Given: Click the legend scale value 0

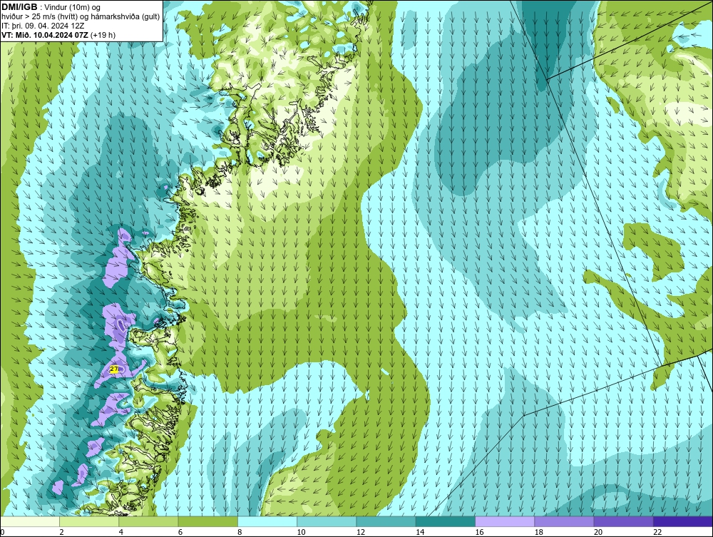Looking at the screenshot, I should tap(2, 533).
